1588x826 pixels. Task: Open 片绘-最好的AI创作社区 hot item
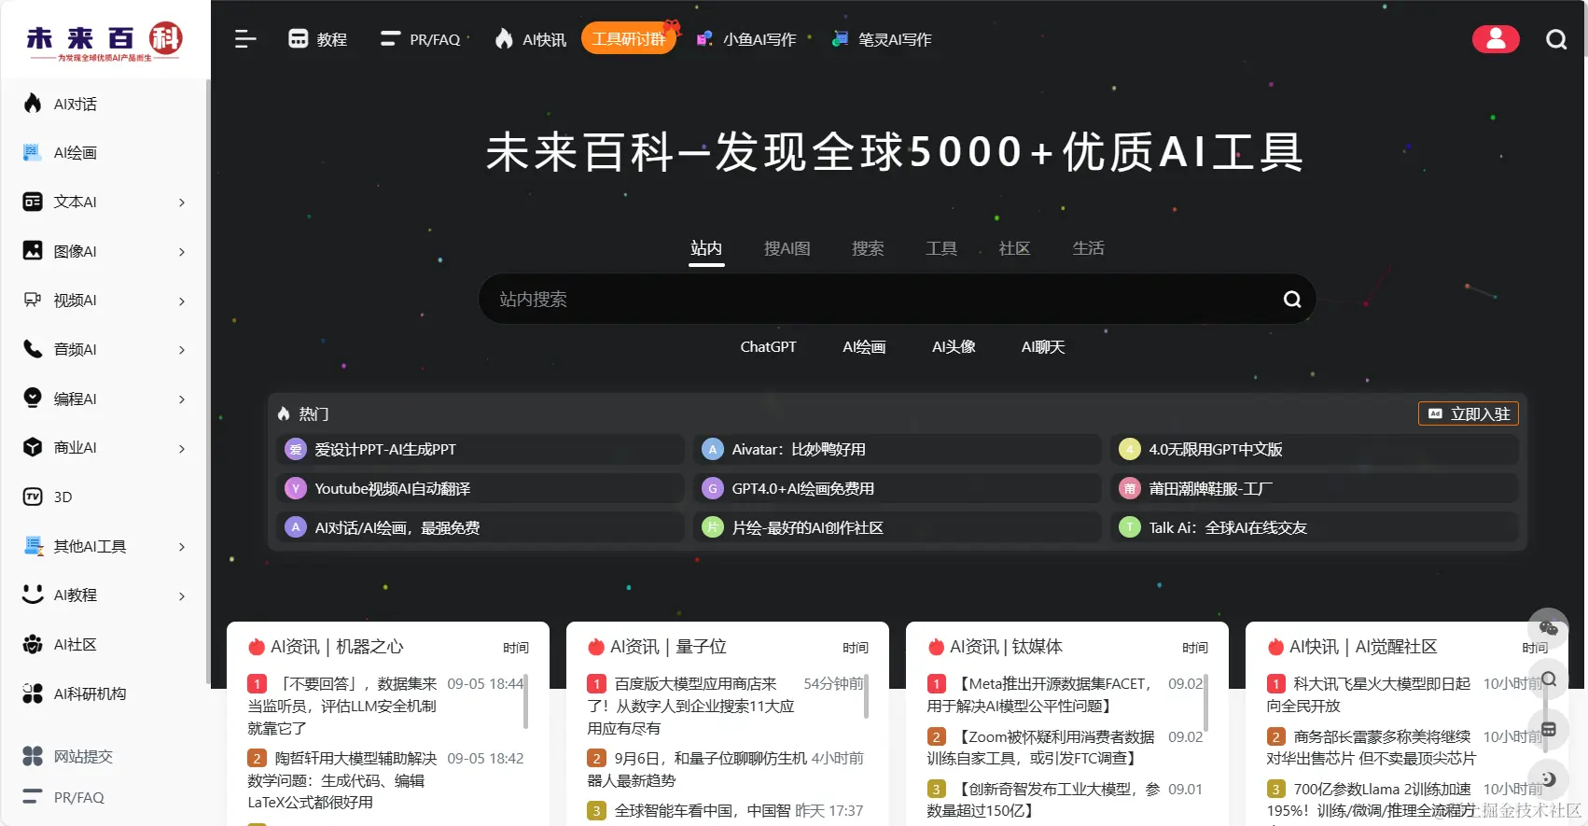pyautogui.click(x=898, y=528)
